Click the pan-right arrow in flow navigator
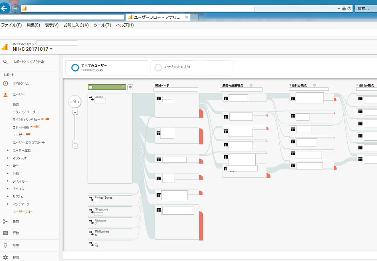This screenshot has width=377, height=261. pos(79,102)
